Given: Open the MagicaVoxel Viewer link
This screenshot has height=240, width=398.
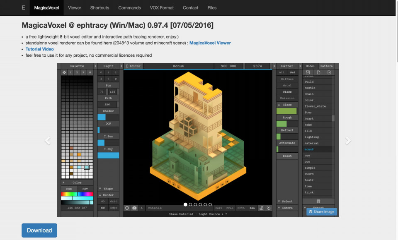Looking at the screenshot, I should 210,43.
